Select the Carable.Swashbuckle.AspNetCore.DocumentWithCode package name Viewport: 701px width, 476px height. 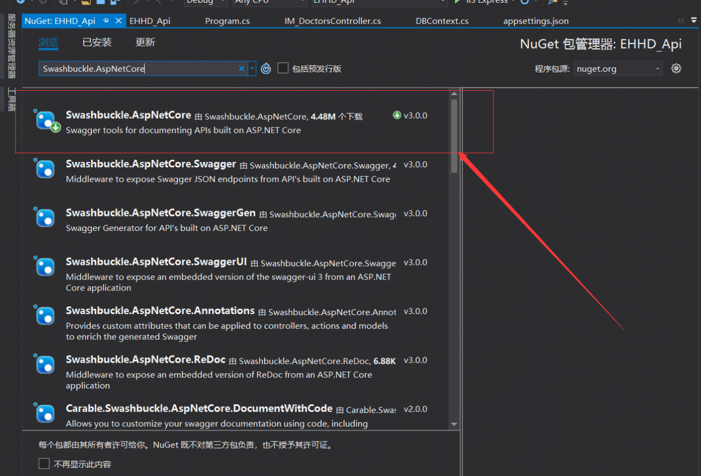pos(199,409)
